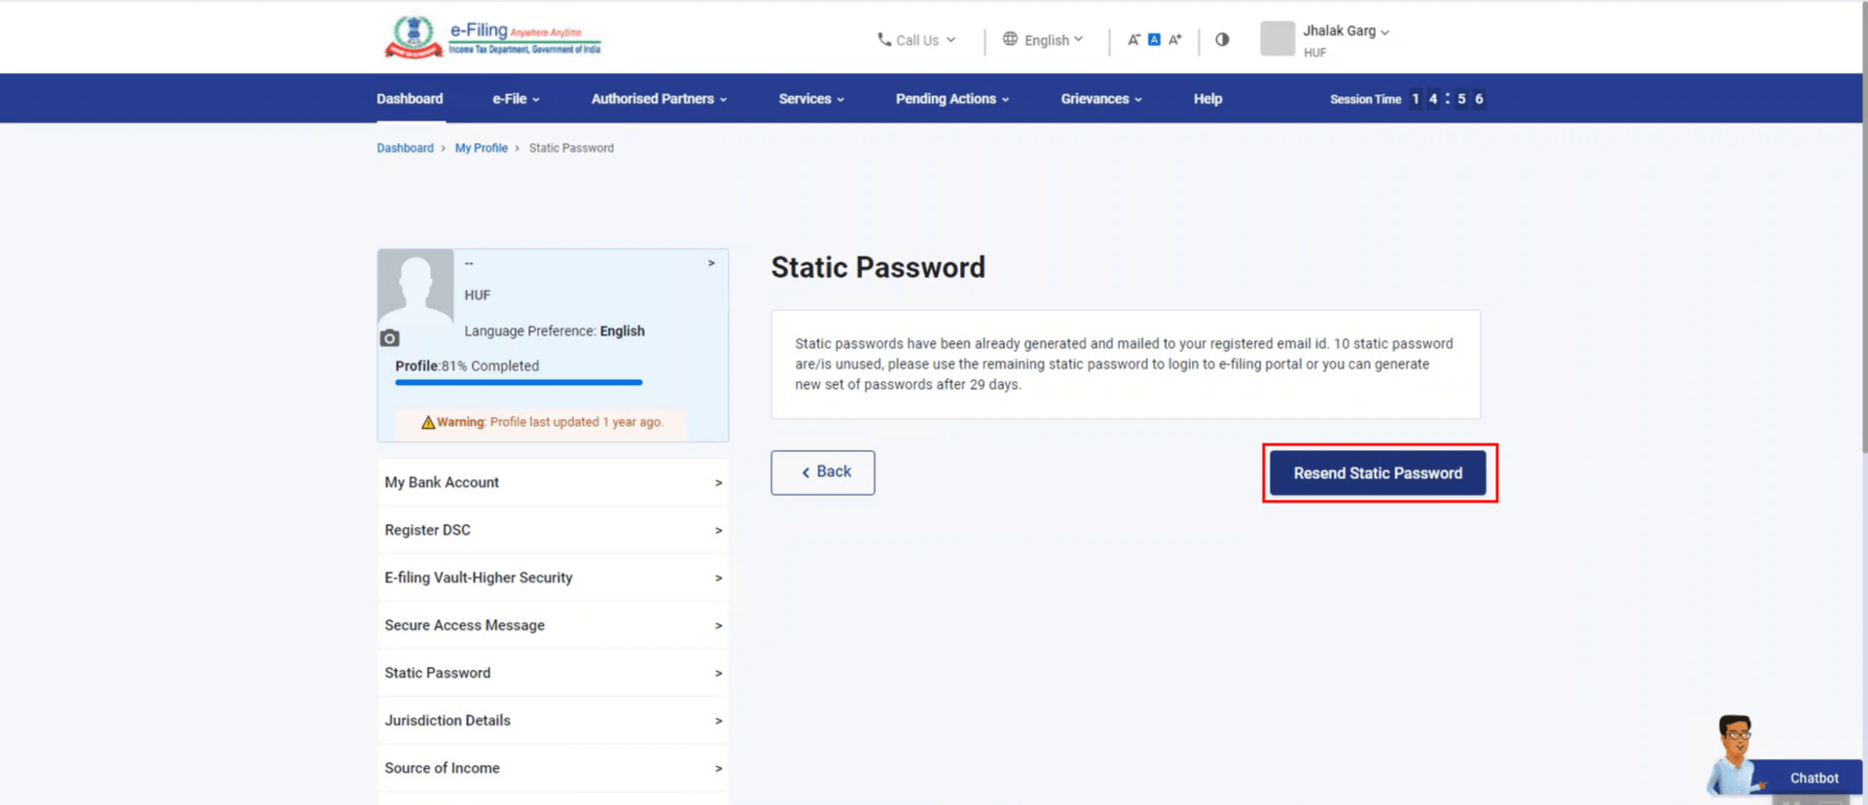Open the Call Us dropdown
The height and width of the screenshot is (805, 1868).
916,40
